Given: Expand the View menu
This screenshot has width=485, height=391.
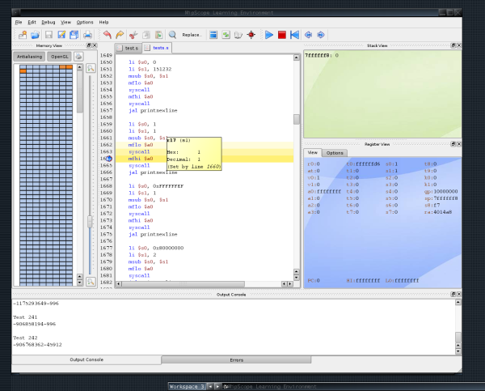Looking at the screenshot, I should 65,22.
